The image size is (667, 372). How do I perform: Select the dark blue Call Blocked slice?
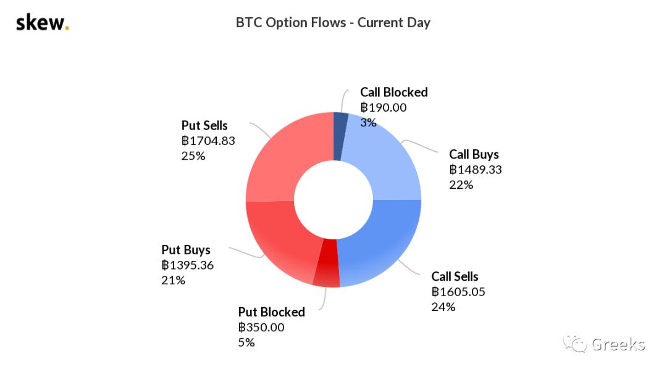click(x=340, y=136)
